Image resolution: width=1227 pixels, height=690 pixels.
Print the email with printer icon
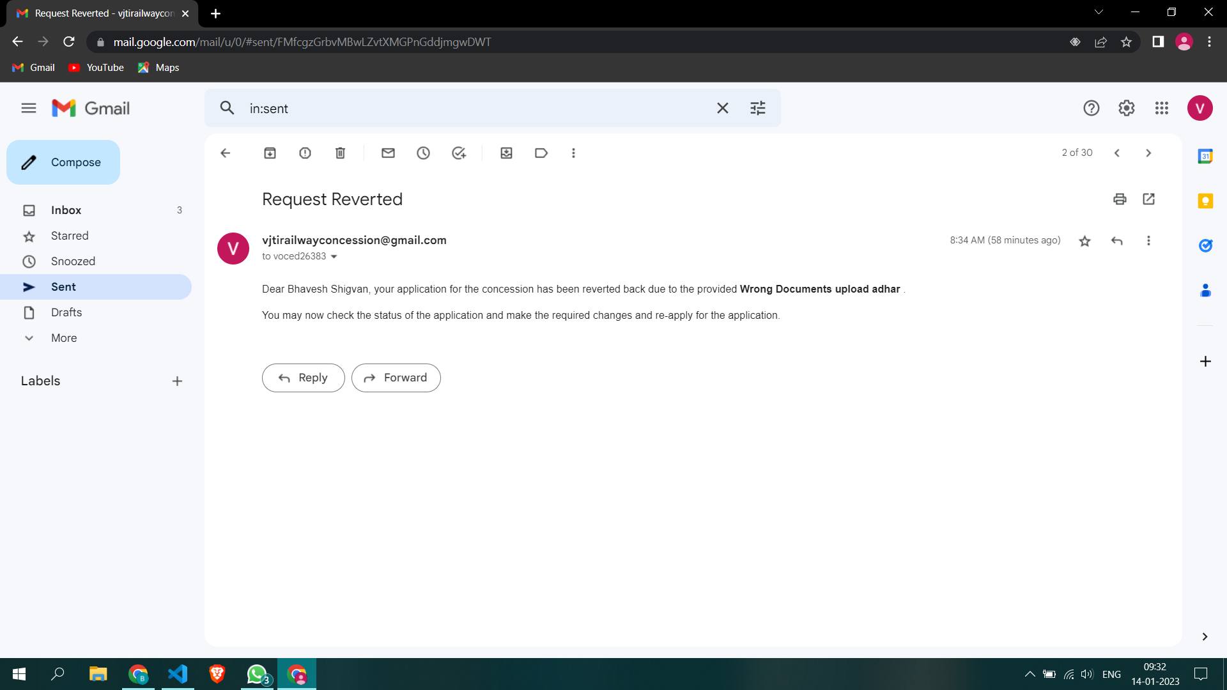pos(1120,199)
